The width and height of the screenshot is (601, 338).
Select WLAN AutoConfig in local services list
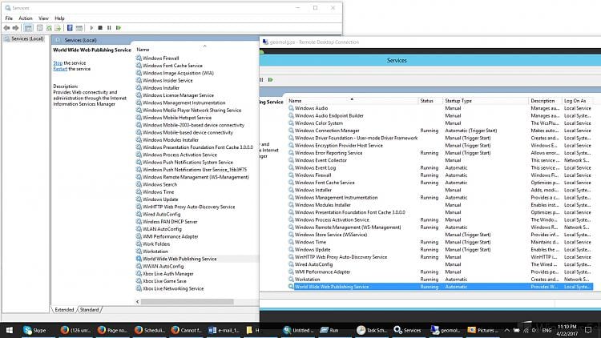click(x=162, y=229)
